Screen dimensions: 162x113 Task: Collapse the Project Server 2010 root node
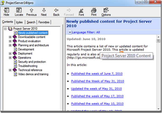pos(5,29)
